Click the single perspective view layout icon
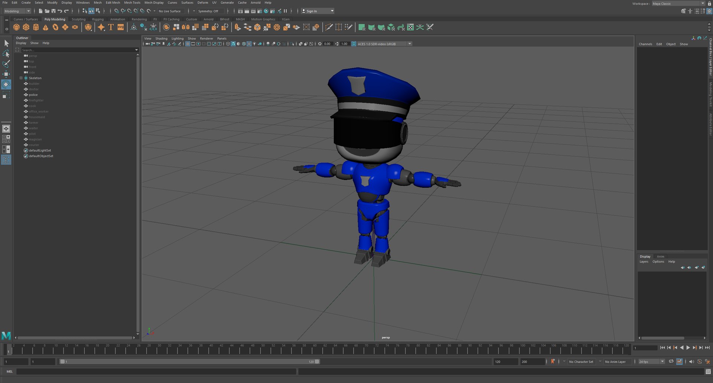Screen dimensions: 713x383 tap(6, 129)
